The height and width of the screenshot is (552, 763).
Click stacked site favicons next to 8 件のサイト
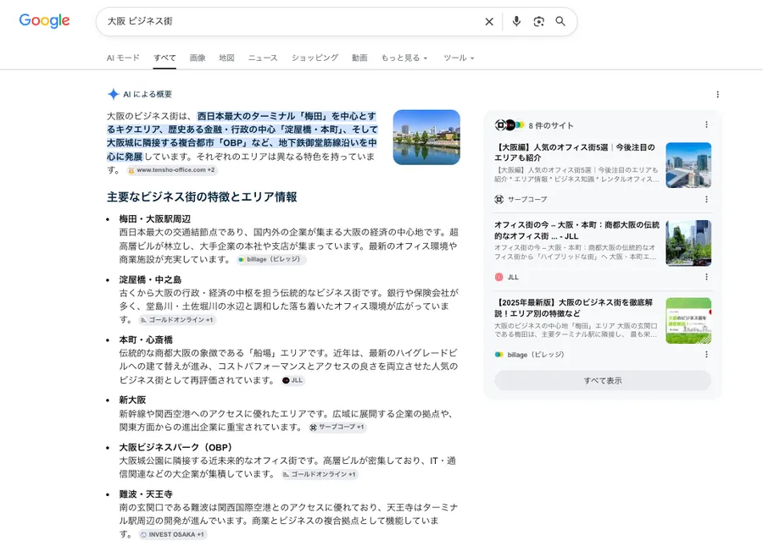click(x=510, y=125)
